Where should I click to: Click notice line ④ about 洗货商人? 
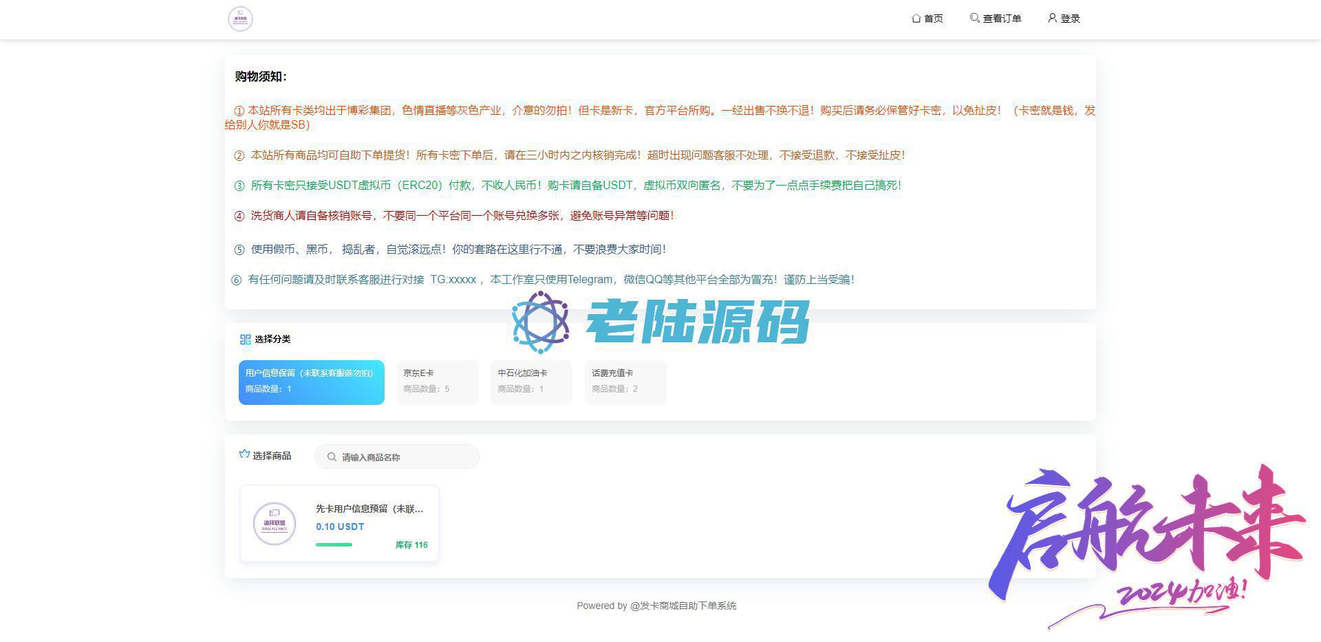click(x=454, y=216)
